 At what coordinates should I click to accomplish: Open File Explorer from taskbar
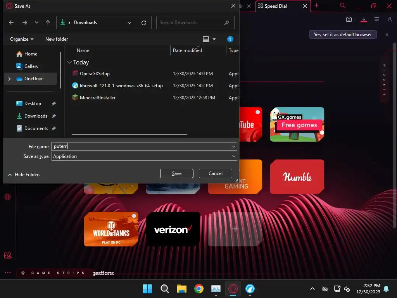coord(181,289)
